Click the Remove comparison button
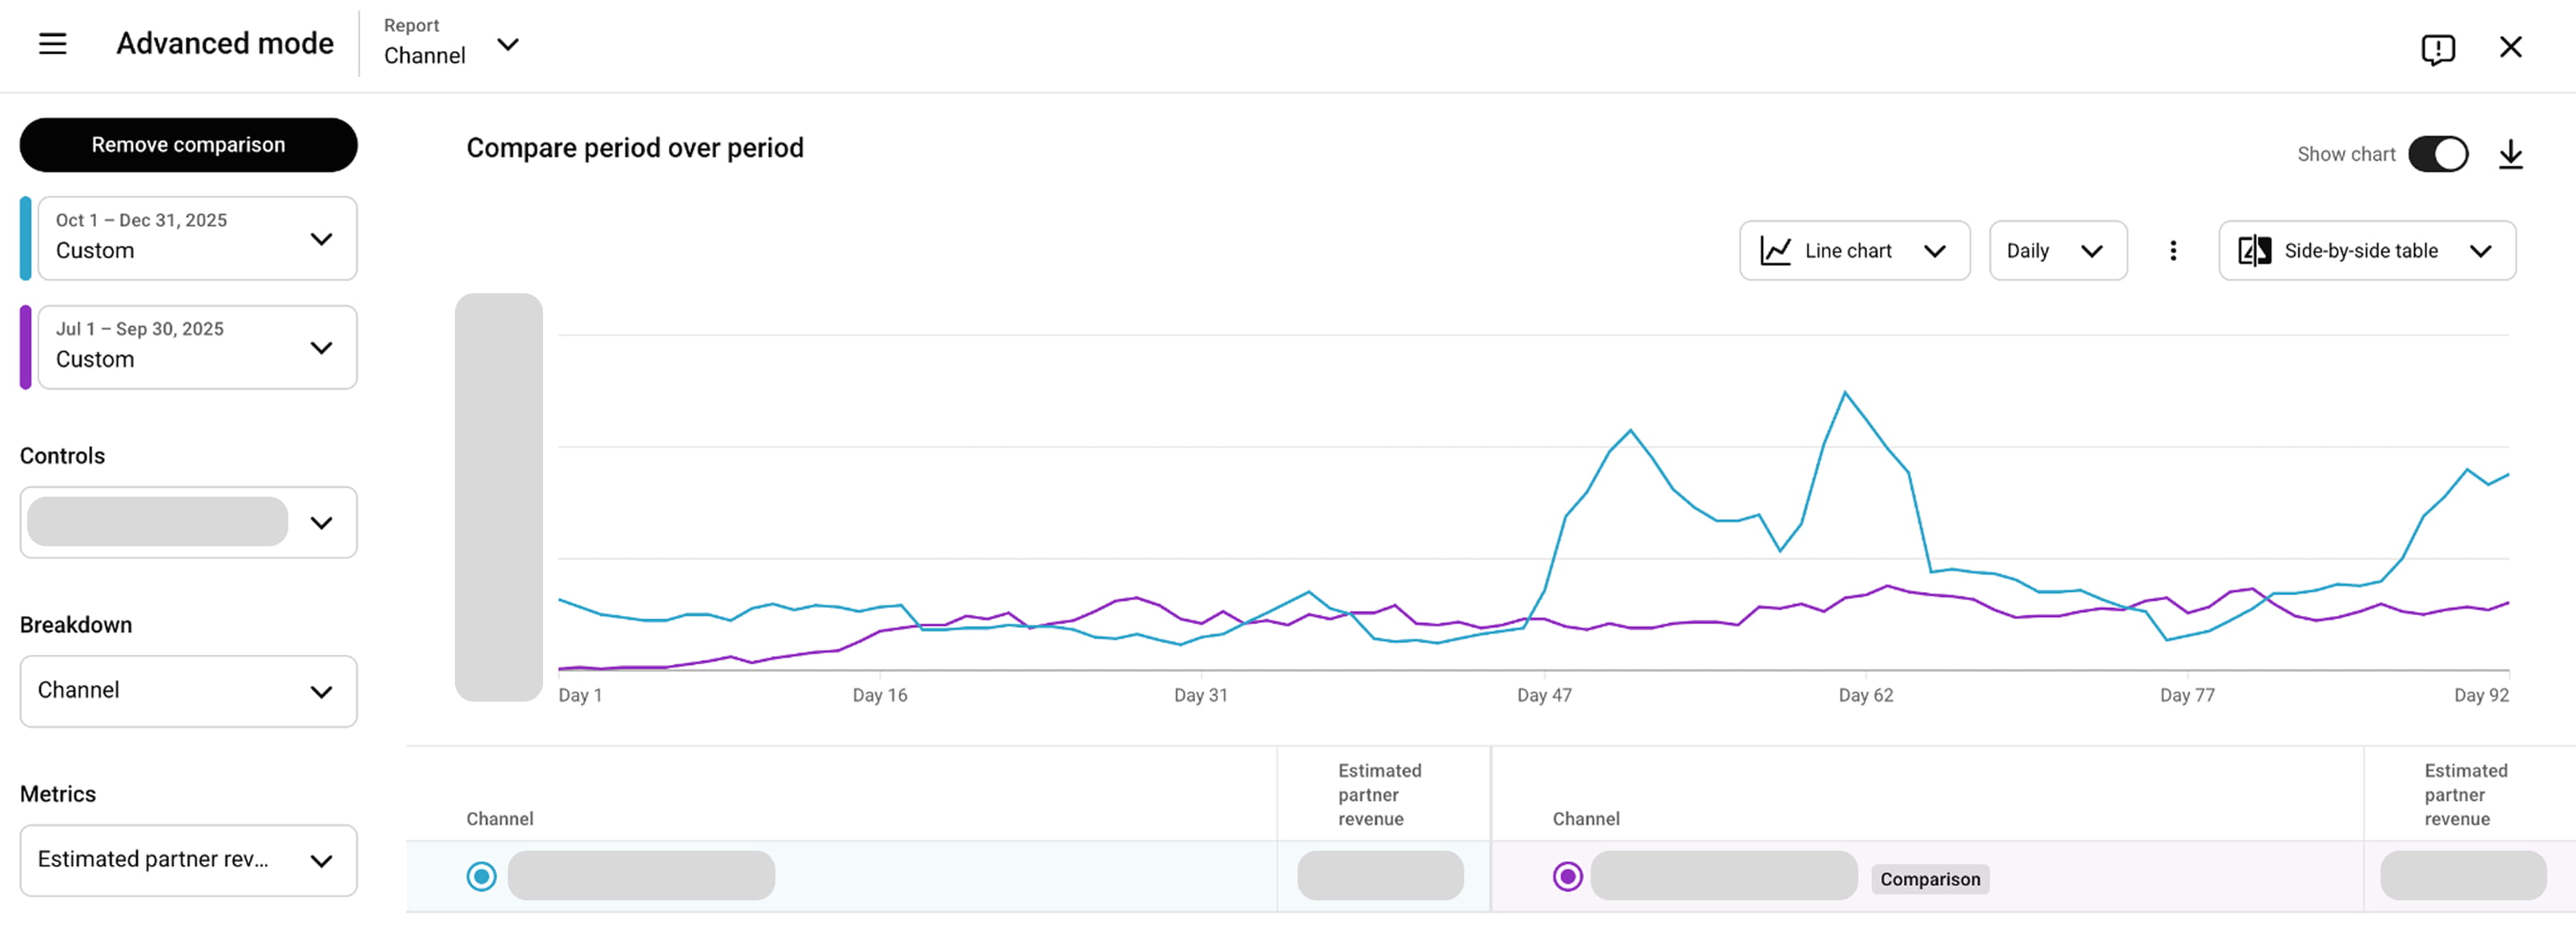 tap(188, 144)
